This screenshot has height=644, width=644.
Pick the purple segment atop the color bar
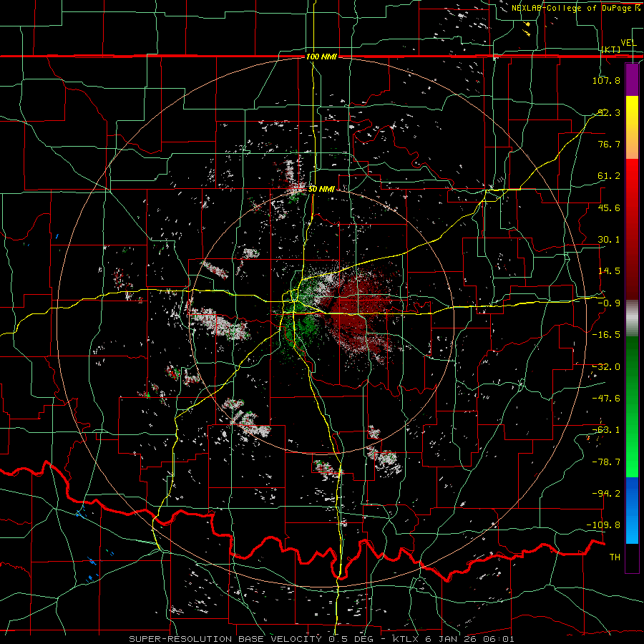click(632, 79)
